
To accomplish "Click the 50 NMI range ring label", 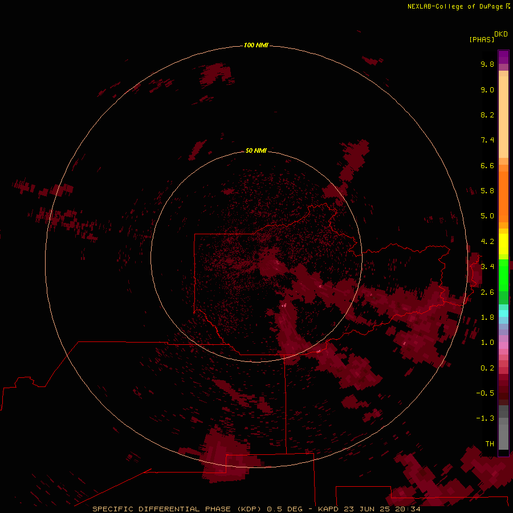I will [256, 150].
